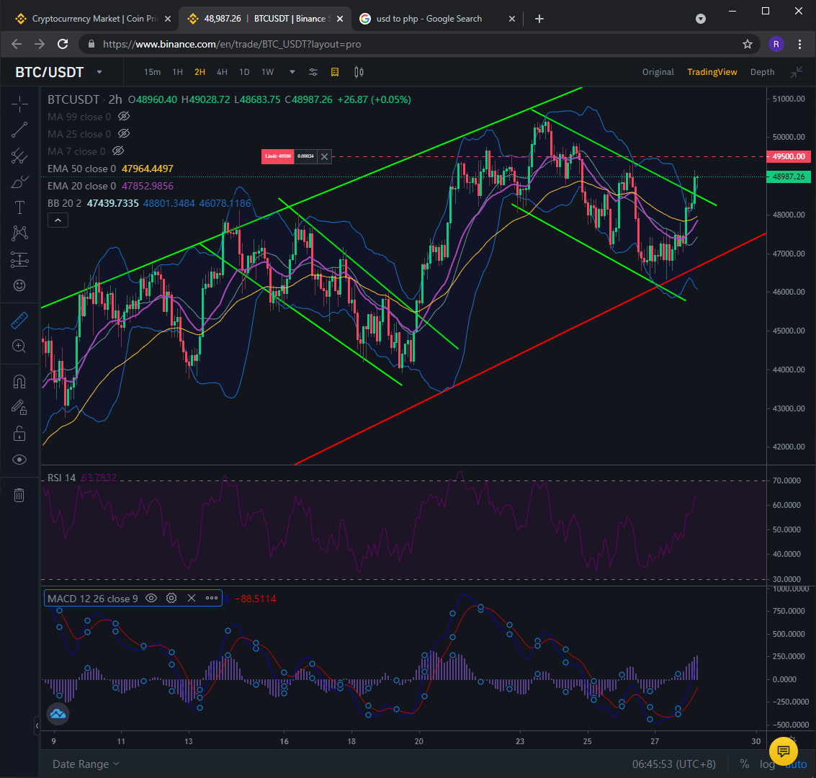Hide the MACD indicator
The image size is (816, 778).
(151, 598)
